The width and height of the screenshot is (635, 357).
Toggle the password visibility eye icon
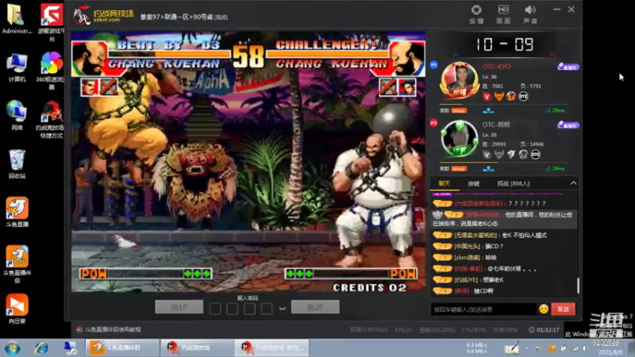coord(283,309)
